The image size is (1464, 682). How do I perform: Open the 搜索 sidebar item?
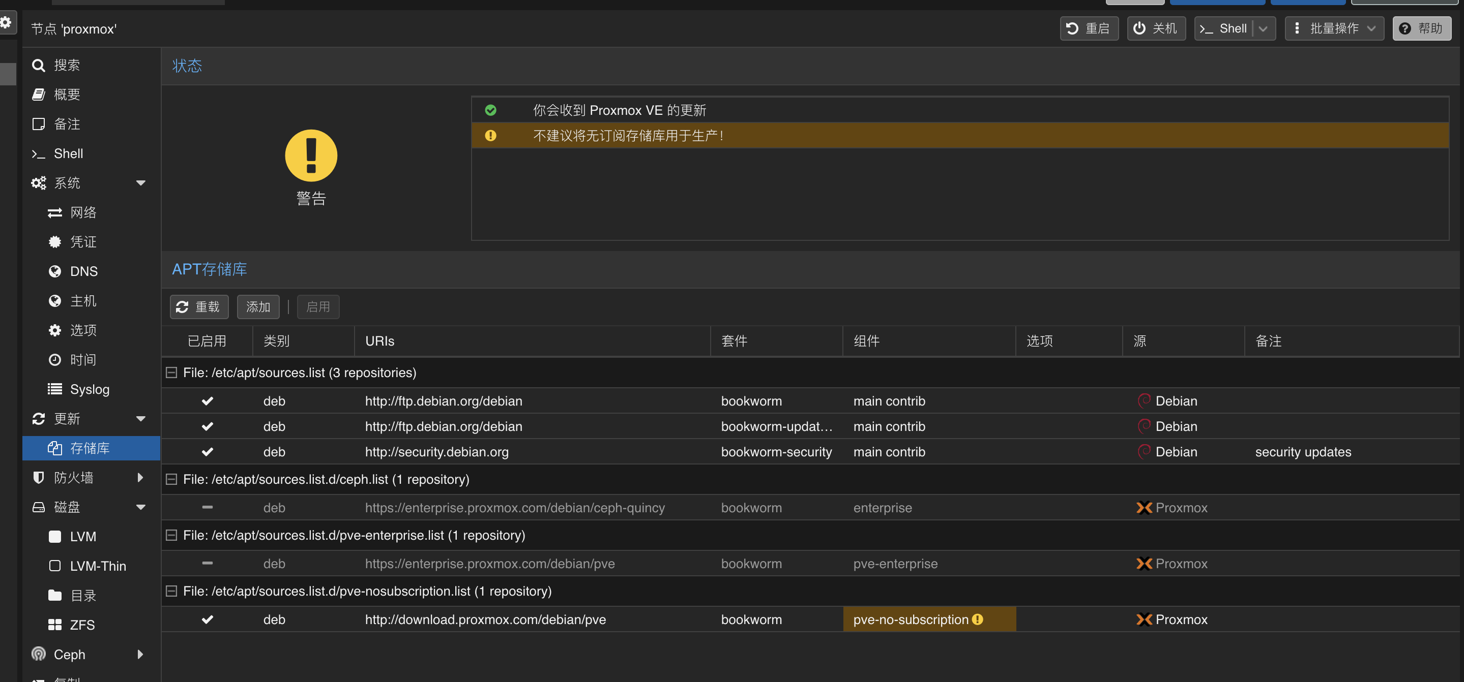coord(91,66)
